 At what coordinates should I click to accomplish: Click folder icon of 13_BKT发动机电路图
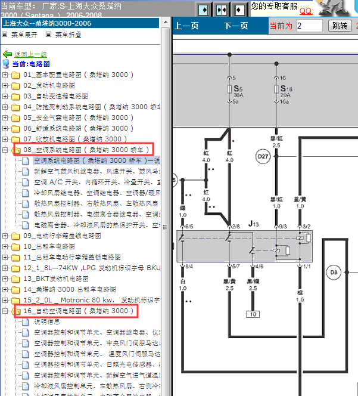point(15,279)
